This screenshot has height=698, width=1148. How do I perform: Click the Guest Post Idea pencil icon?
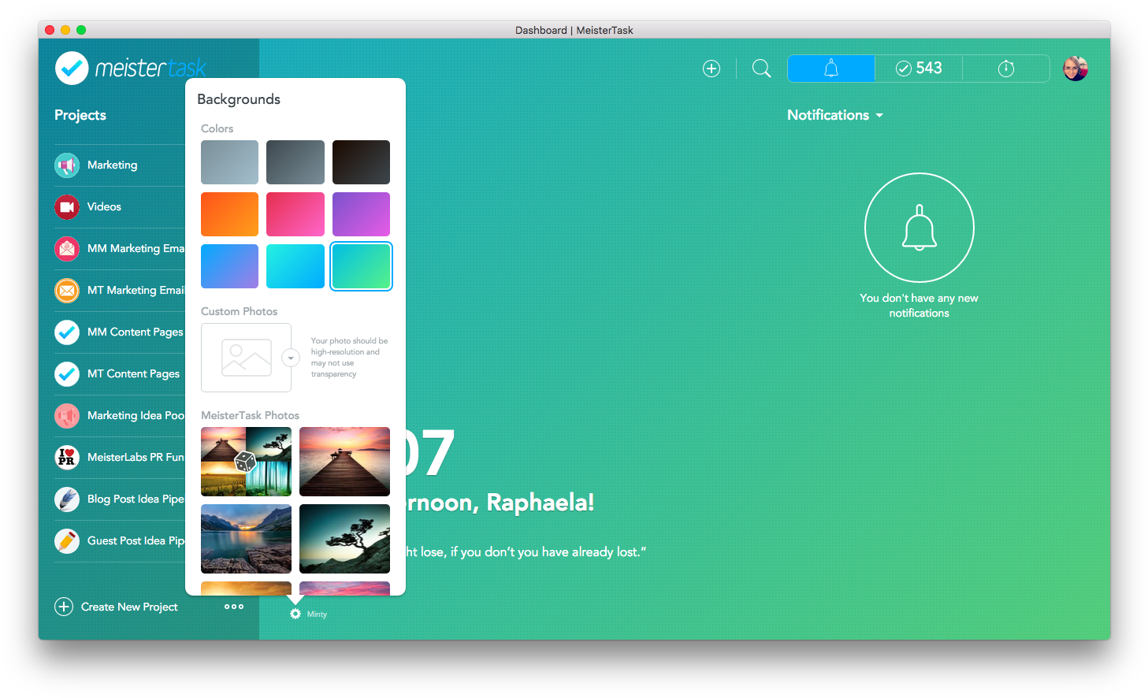click(x=67, y=541)
